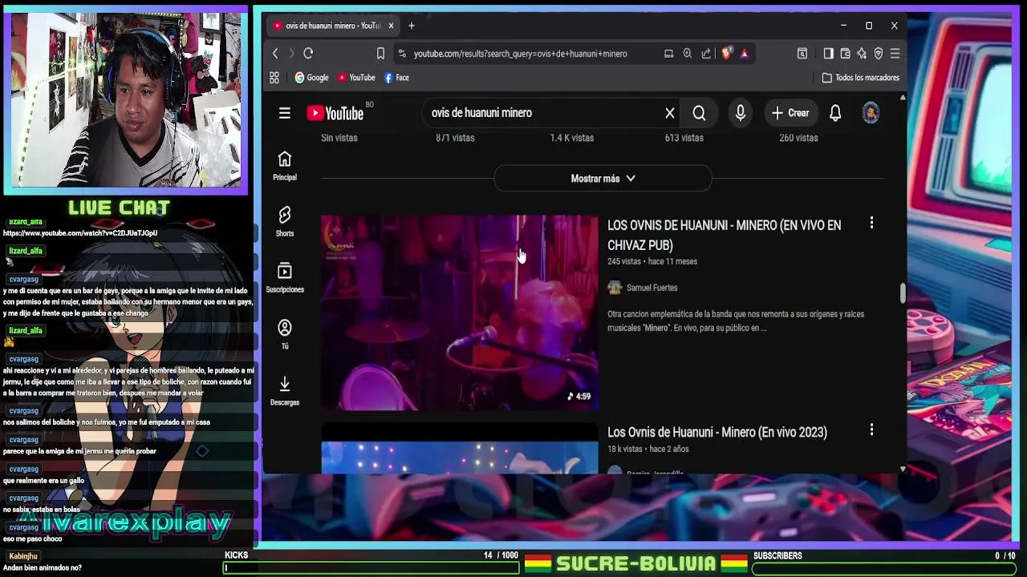The width and height of the screenshot is (1027, 577).
Task: Open the VPN shield icon
Action: coord(879,54)
